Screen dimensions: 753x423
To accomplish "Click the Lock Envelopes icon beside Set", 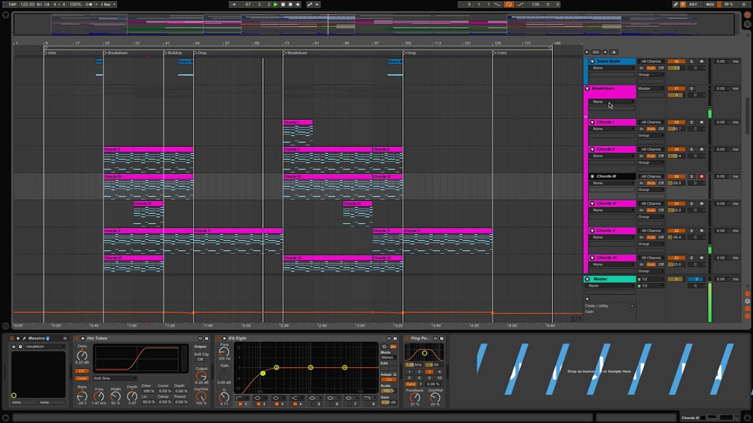I will [x=614, y=52].
